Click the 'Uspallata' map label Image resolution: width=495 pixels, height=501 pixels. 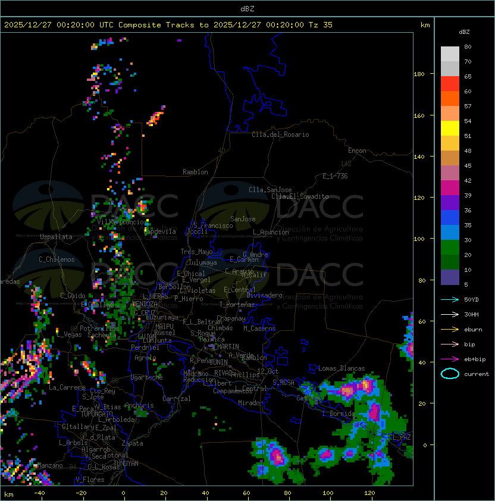click(56, 237)
